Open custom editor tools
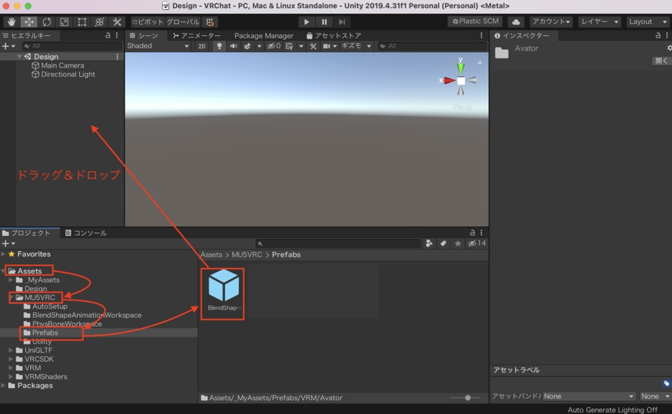This screenshot has height=414, width=672. 117,22
